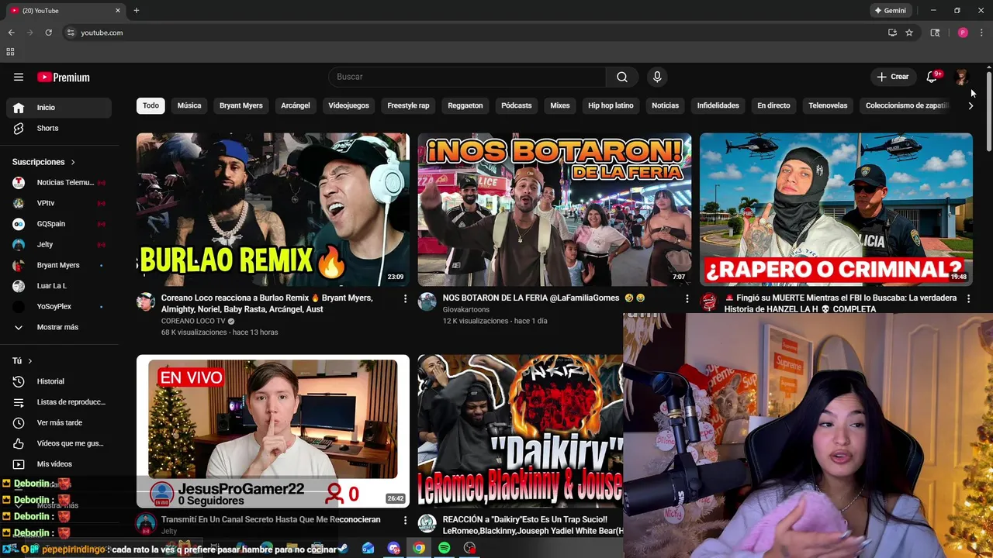Open Gemini in Chrome
The image size is (993, 558).
891,11
